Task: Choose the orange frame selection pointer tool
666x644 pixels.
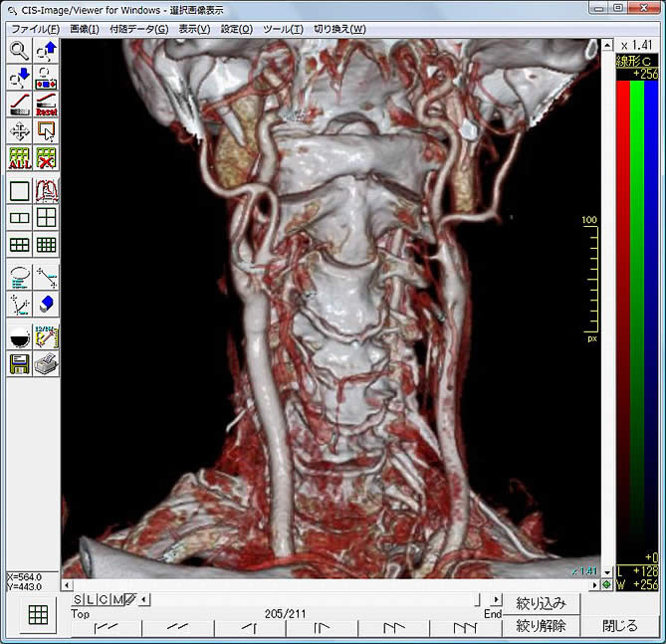Action: point(47,131)
